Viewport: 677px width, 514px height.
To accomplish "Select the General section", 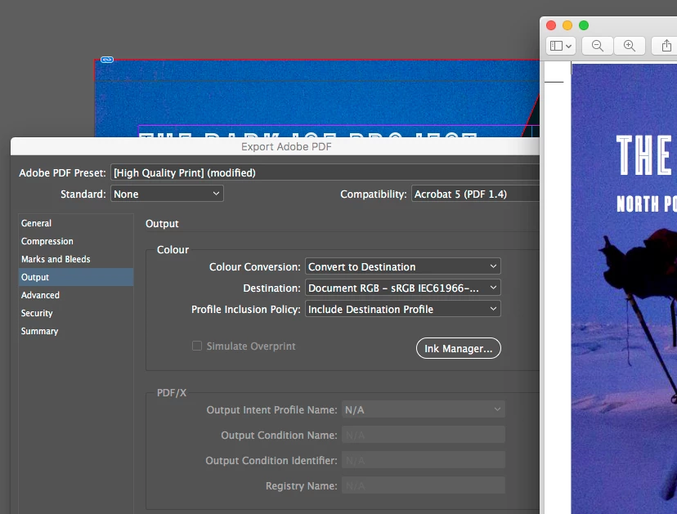I will tap(76, 223).
